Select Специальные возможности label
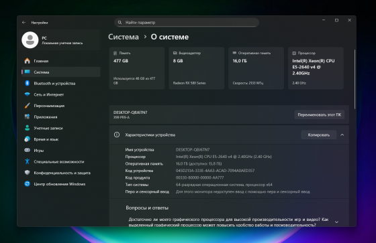 [x=59, y=162]
